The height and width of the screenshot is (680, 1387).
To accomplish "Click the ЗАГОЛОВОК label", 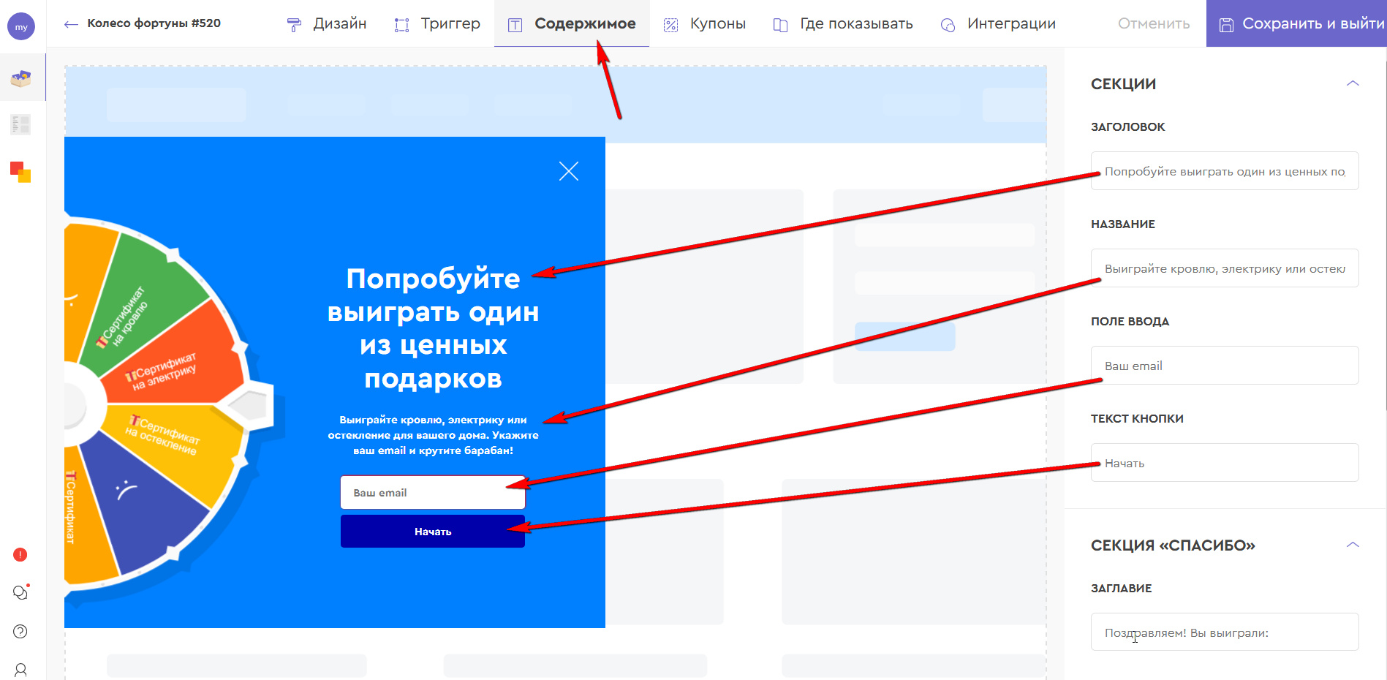I will pyautogui.click(x=1127, y=126).
